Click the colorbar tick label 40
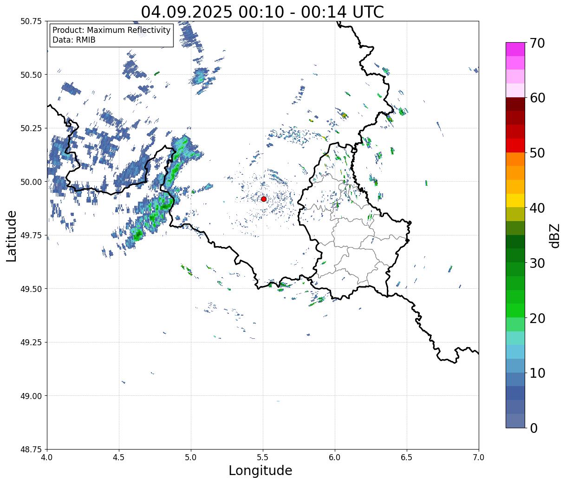The image size is (566, 482). [x=537, y=208]
